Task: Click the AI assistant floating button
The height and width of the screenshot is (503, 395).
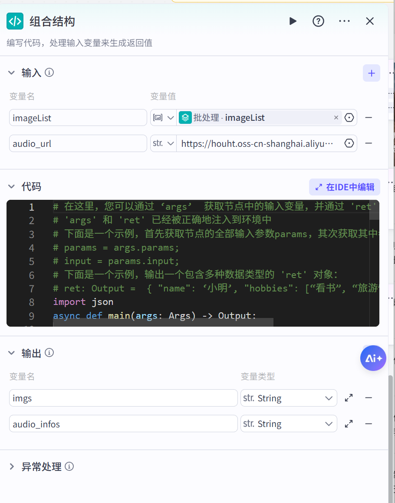Action: [x=373, y=358]
